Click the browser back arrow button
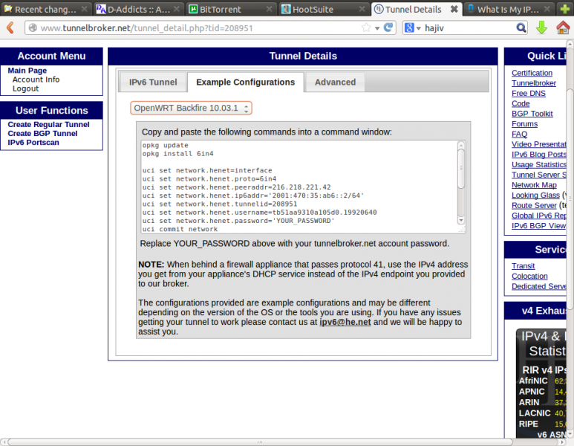 coord(10,28)
